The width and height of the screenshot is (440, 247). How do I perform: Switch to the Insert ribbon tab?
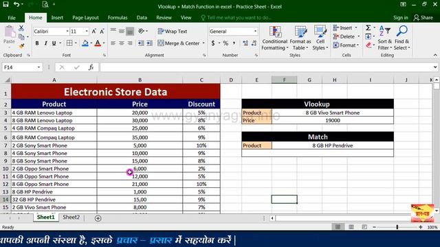click(57, 18)
